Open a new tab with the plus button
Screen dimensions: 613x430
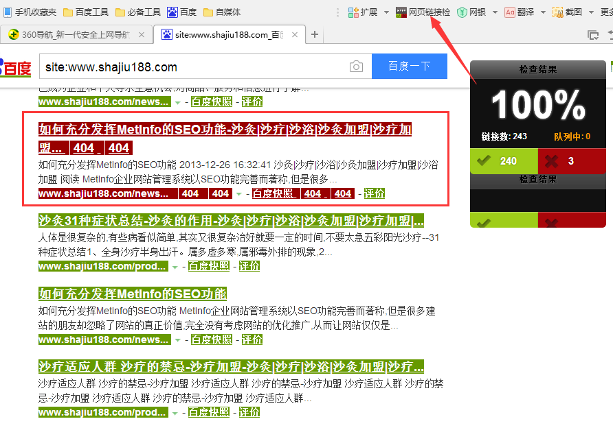[x=314, y=34]
